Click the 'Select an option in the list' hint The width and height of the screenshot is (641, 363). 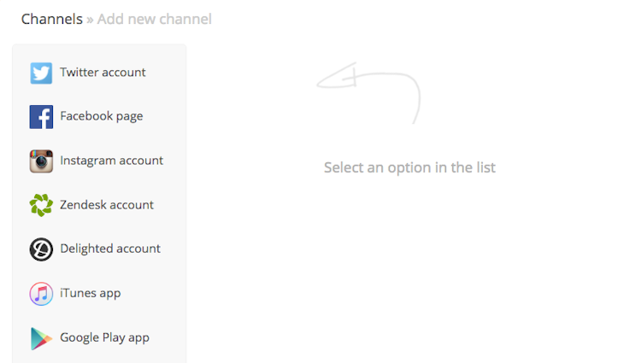tap(409, 167)
